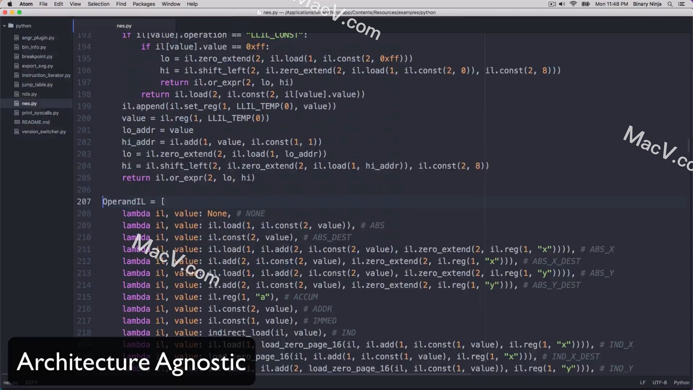
Task: Open the Selection menu
Action: [x=99, y=4]
